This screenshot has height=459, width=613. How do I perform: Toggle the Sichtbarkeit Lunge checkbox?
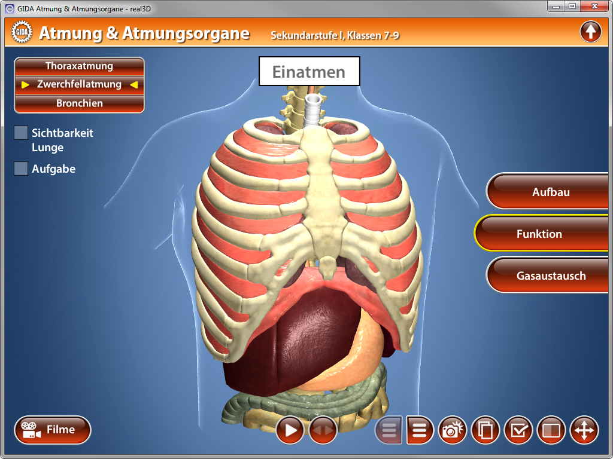tap(21, 133)
